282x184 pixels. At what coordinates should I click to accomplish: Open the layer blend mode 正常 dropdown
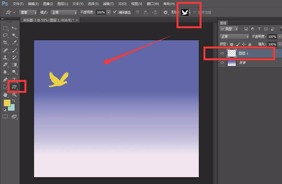pos(234,37)
